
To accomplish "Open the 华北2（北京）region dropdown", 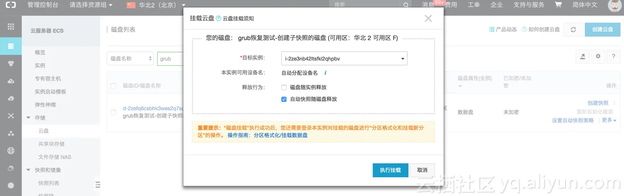I will 163,5.
